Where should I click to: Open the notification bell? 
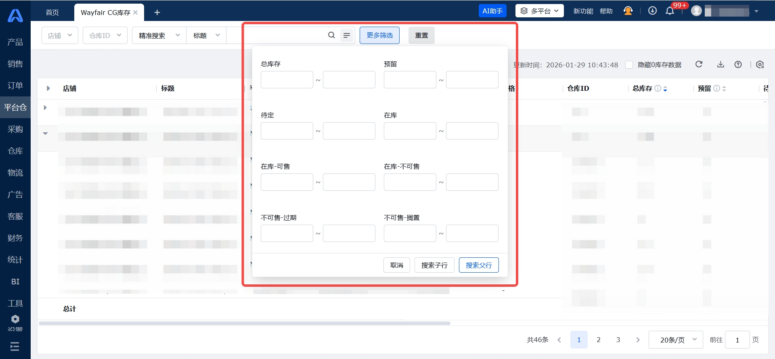coord(670,11)
